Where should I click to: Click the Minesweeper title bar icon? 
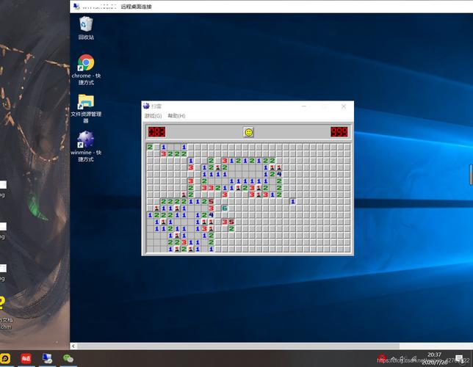click(146, 106)
